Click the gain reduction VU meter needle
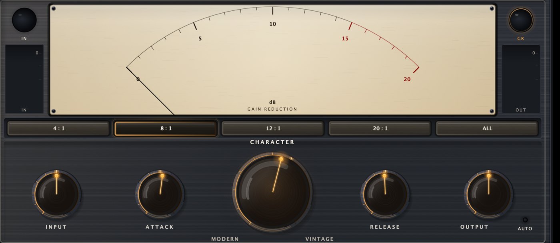560x243 pixels. click(x=150, y=91)
